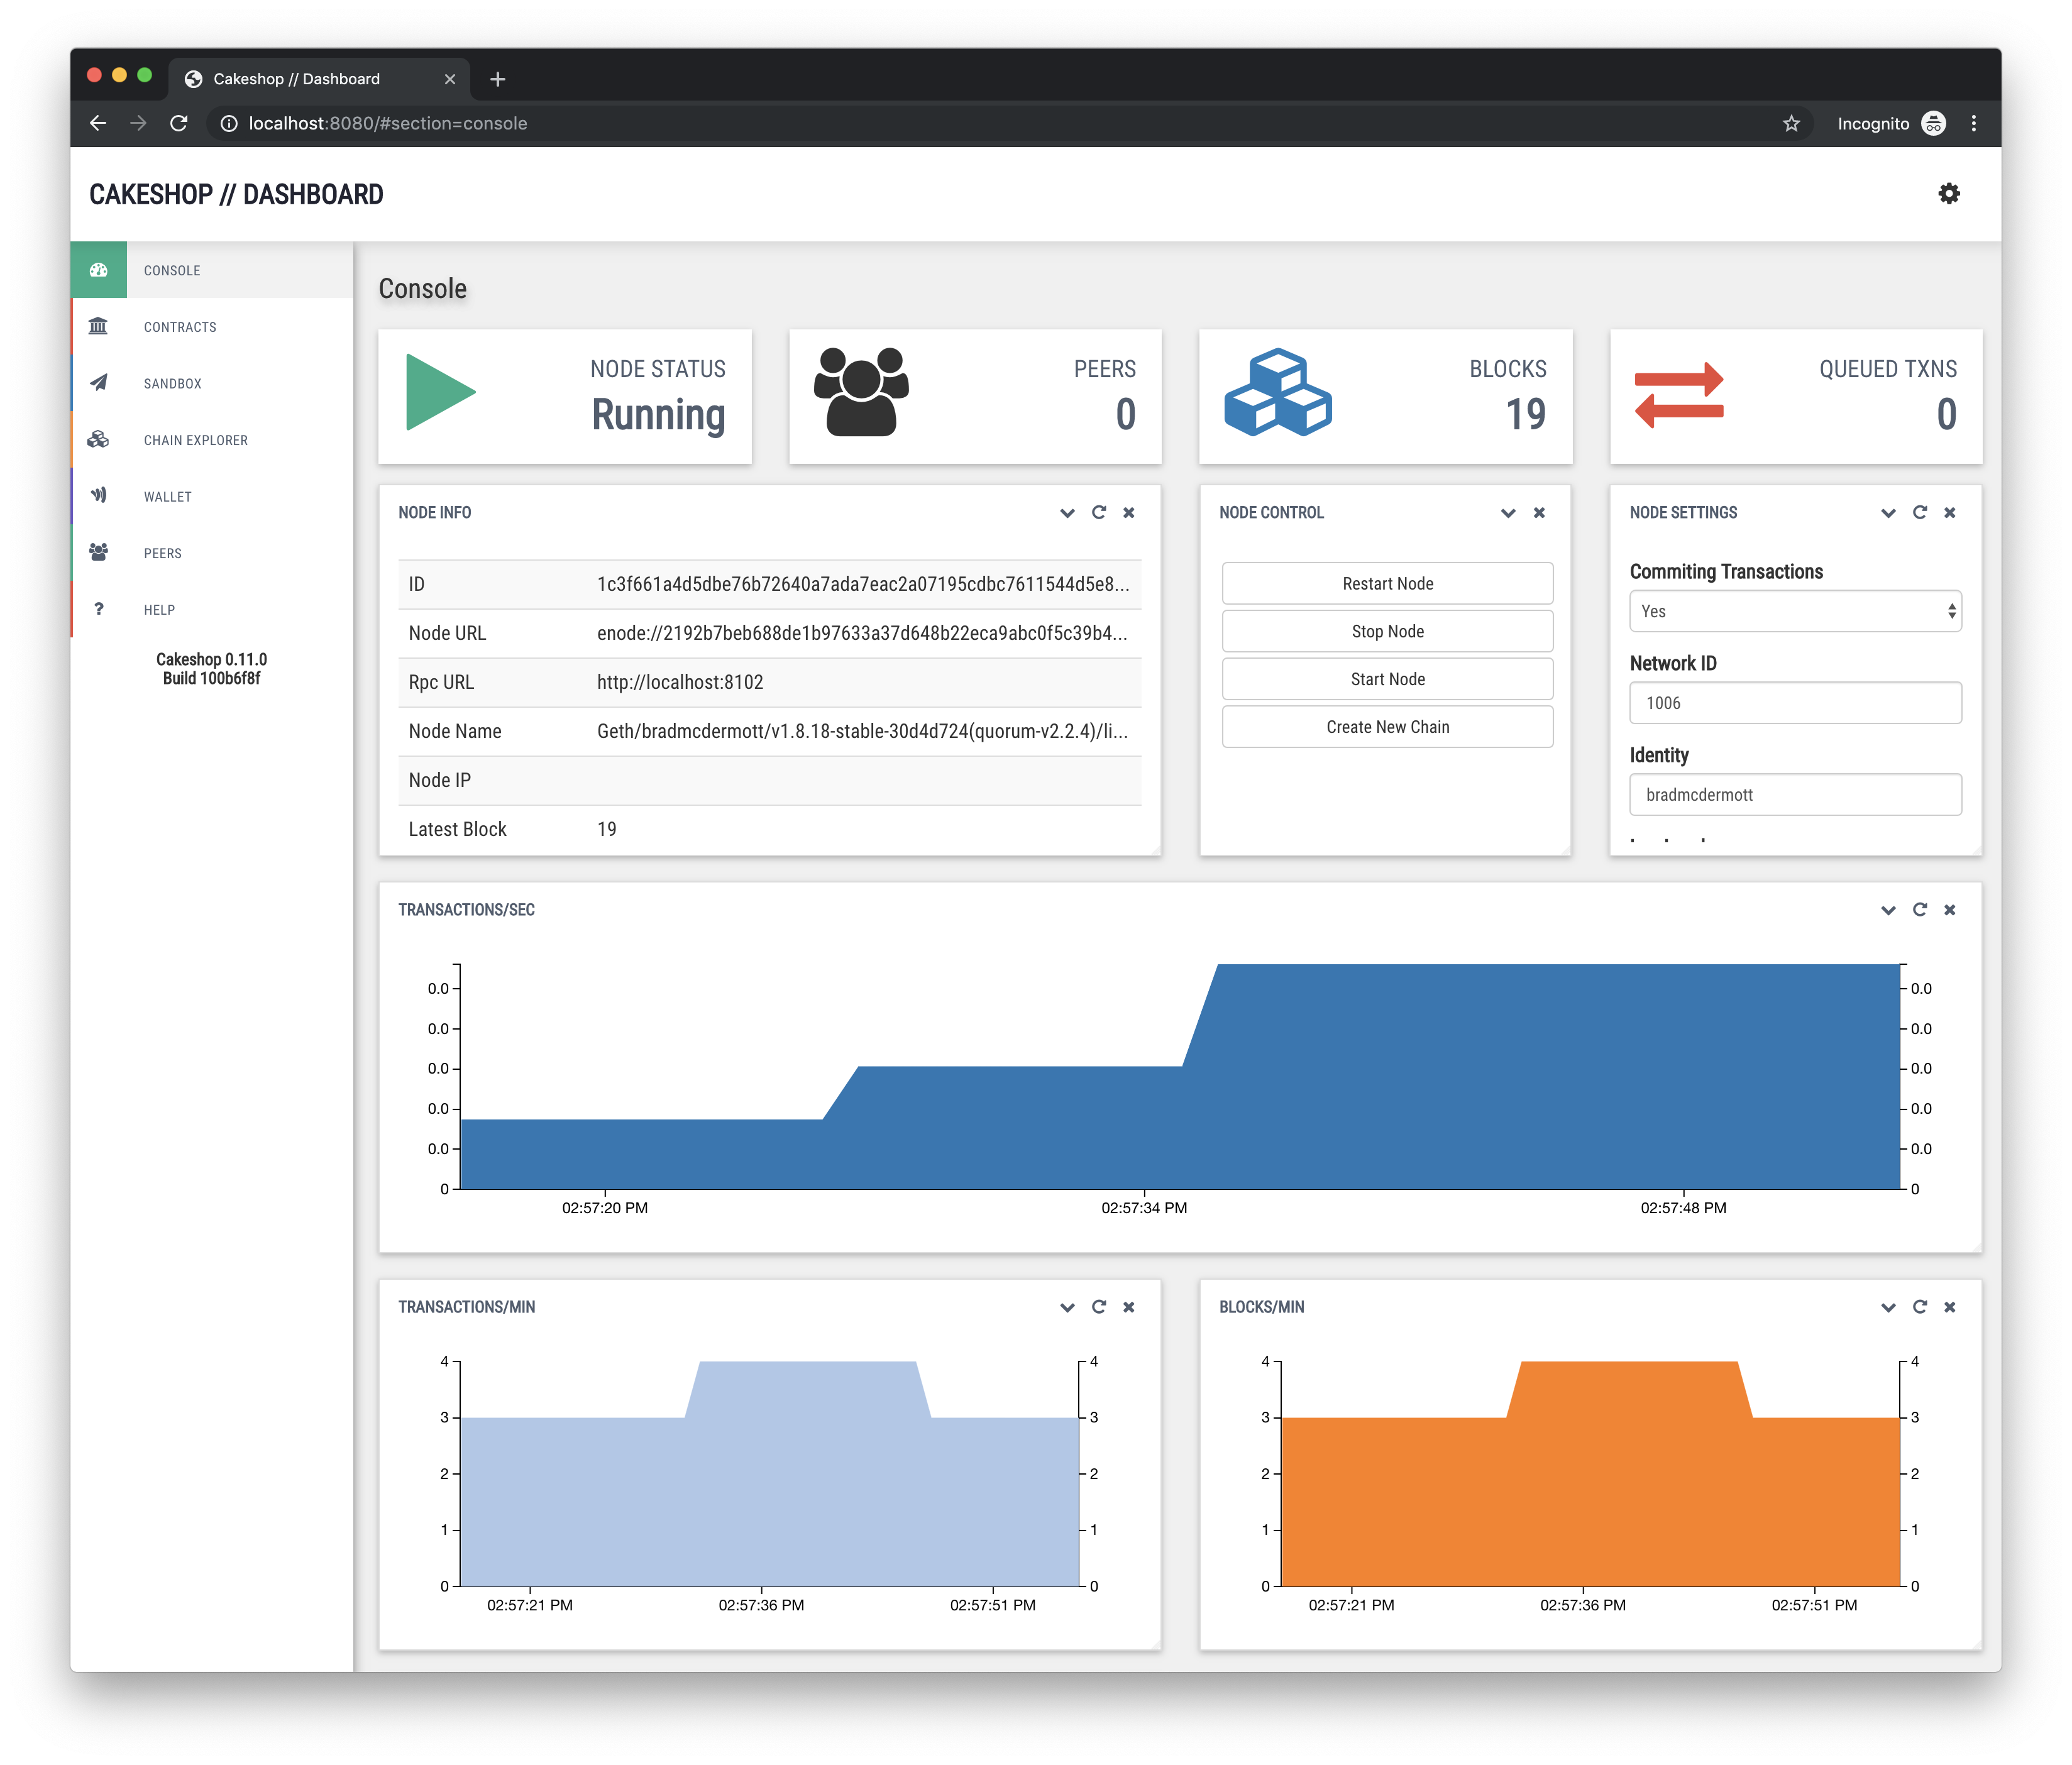
Task: Close the Node Control panel
Action: point(1539,512)
